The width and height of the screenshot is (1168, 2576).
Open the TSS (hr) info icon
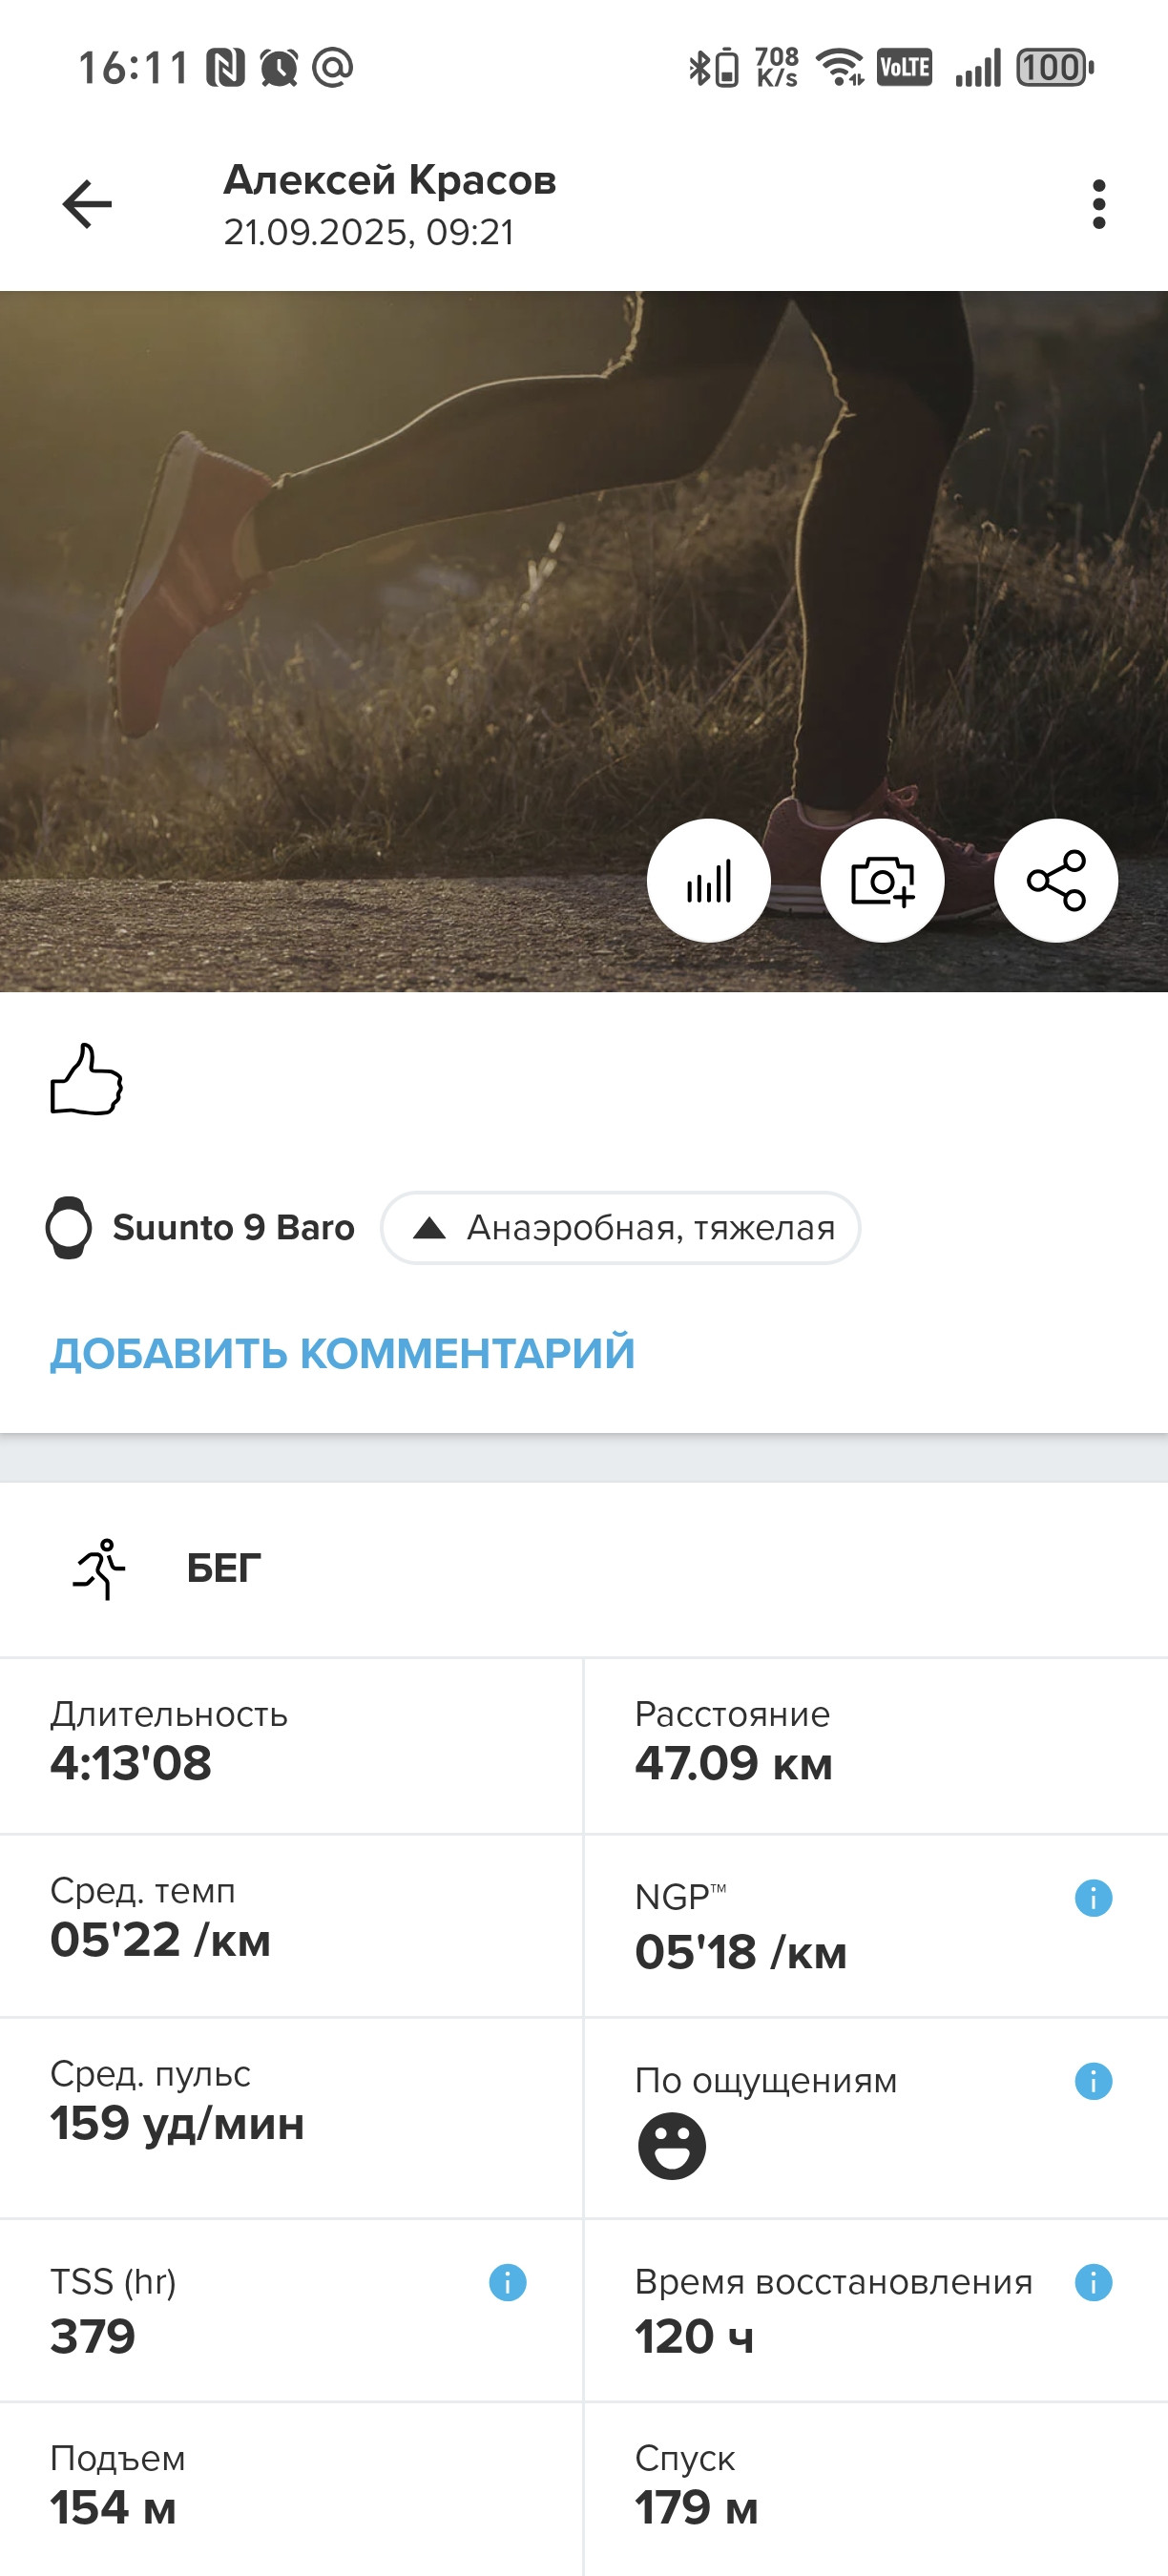507,2282
